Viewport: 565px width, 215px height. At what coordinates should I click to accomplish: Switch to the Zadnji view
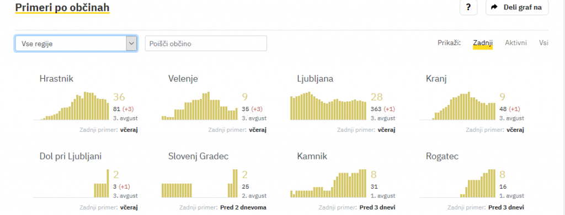482,43
